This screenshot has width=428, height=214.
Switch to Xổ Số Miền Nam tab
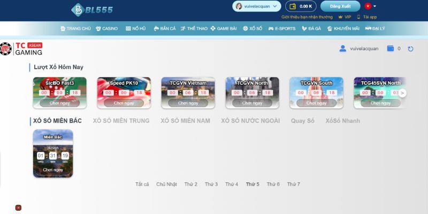click(x=185, y=121)
